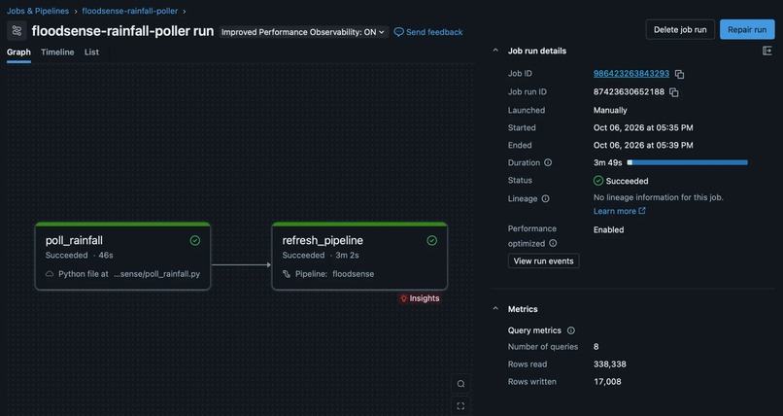Collapse the Metrics section
The height and width of the screenshot is (416, 783).
click(x=495, y=309)
